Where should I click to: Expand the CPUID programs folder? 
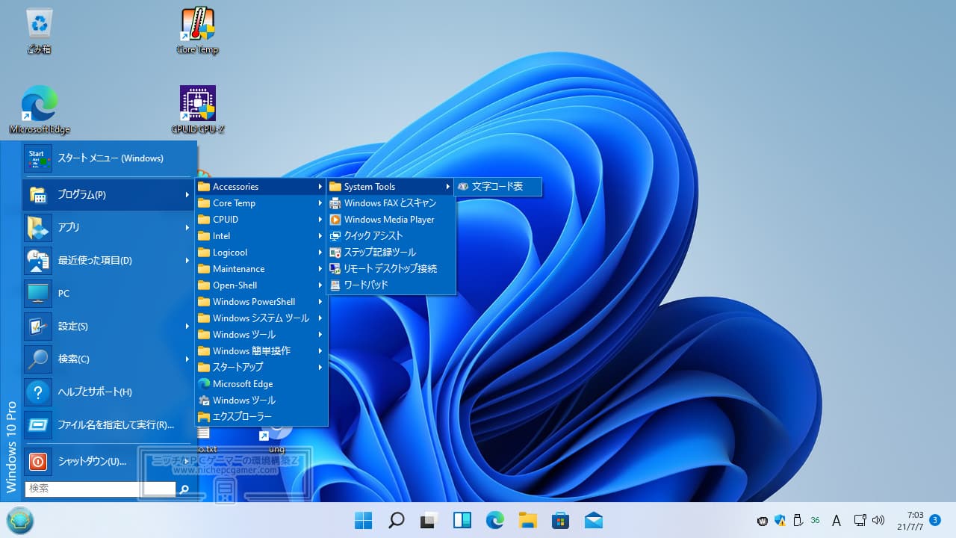pyautogui.click(x=261, y=219)
